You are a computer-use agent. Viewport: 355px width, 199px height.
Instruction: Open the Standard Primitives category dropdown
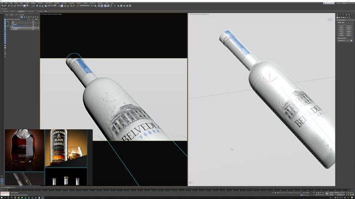(x=345, y=20)
